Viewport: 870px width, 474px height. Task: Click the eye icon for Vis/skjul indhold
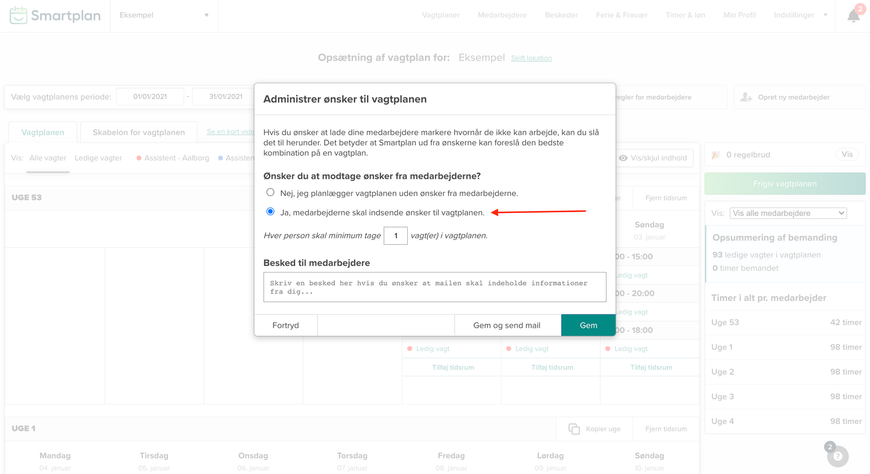coord(623,158)
